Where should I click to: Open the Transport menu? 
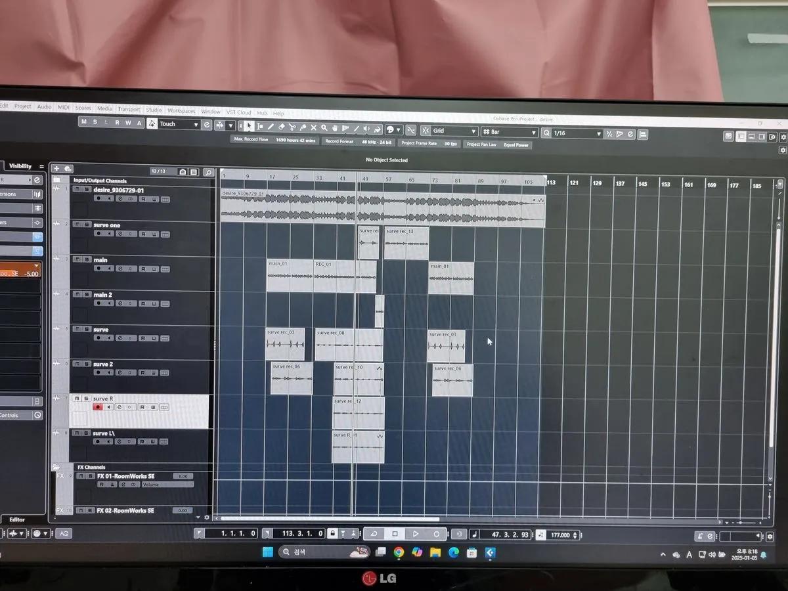(129, 110)
